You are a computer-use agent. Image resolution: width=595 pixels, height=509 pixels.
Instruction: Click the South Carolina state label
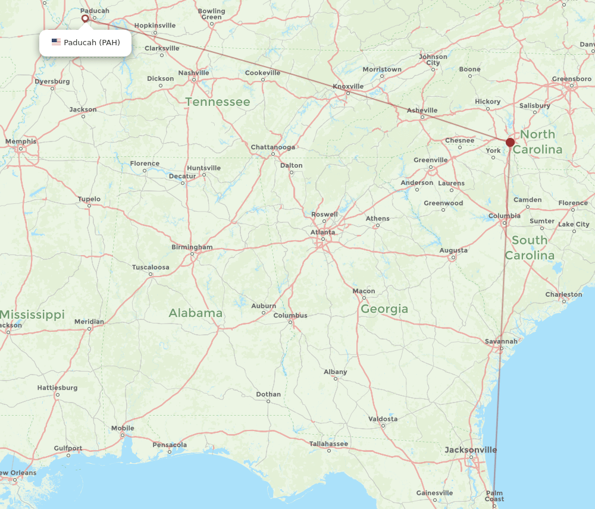[x=530, y=248]
